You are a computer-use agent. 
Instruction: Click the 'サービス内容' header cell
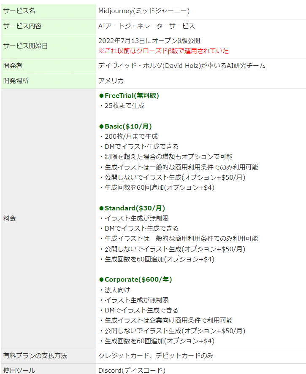pos(49,27)
